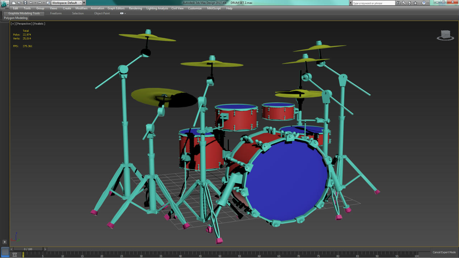Viewport: 459px width, 258px height.
Task: Click the binoculars search icon
Action: pos(398,3)
